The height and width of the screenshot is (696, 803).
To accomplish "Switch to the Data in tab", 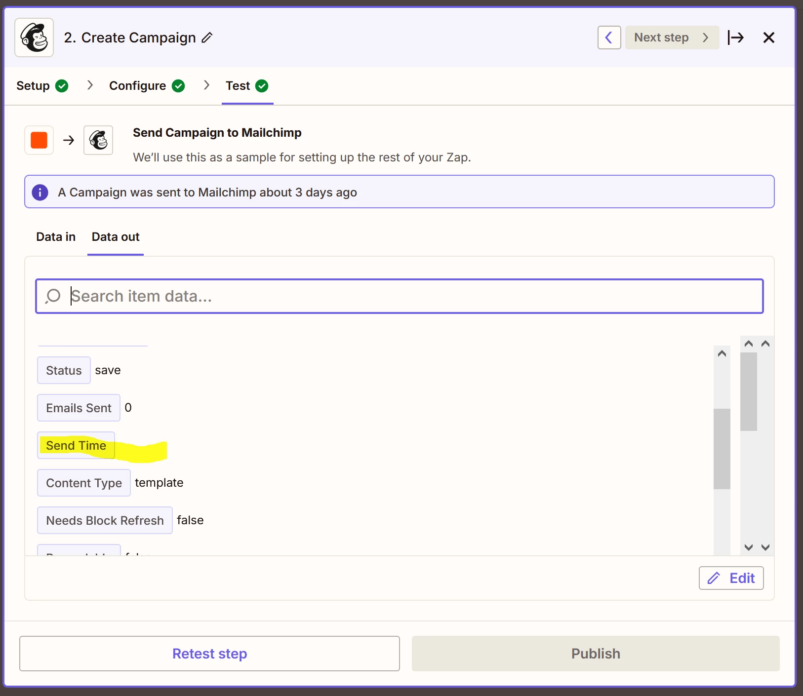I will pos(56,237).
